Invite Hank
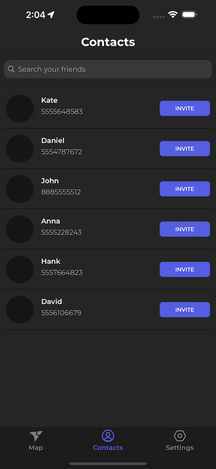Screen dimensions: 216x469 pyautogui.click(x=184, y=270)
